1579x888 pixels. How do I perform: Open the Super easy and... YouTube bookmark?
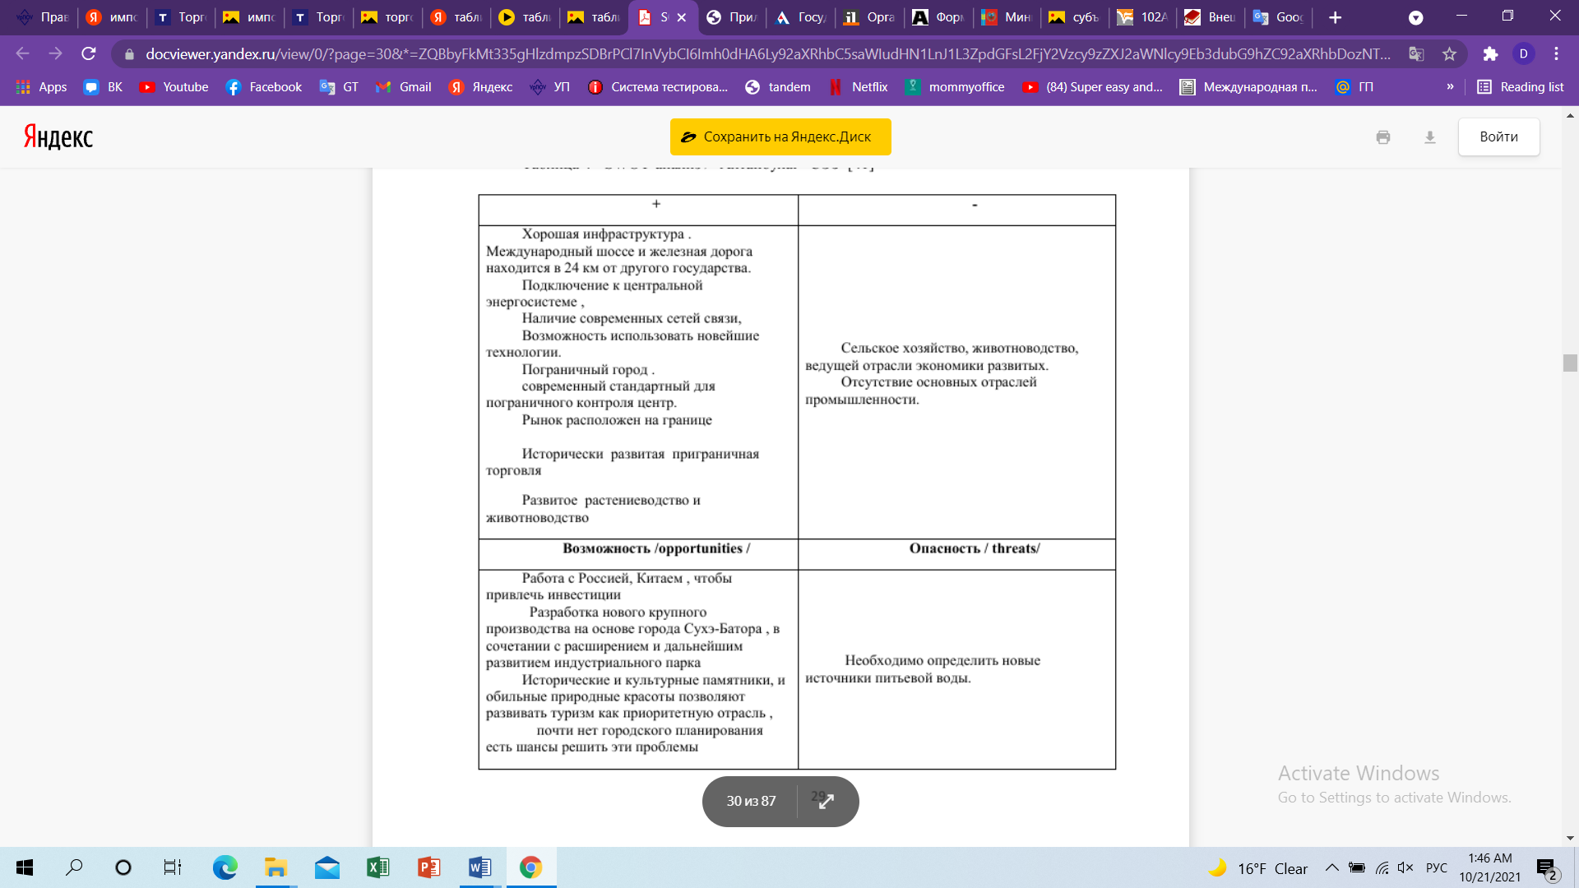(x=1092, y=87)
